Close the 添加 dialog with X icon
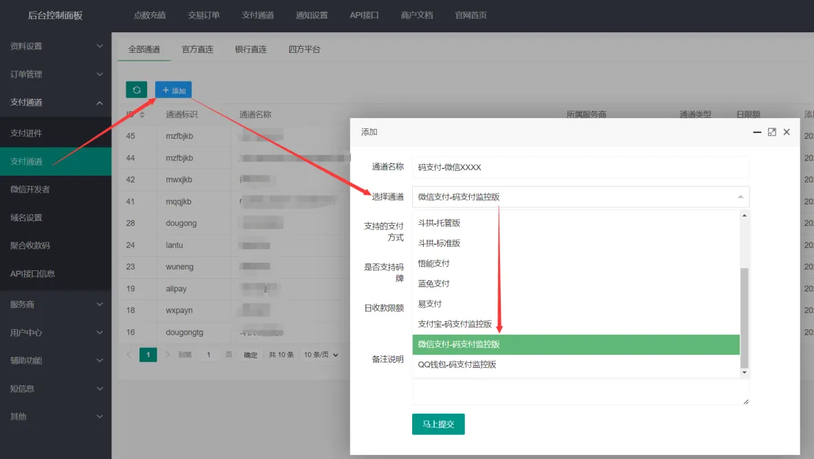This screenshot has width=814, height=459. pos(787,132)
